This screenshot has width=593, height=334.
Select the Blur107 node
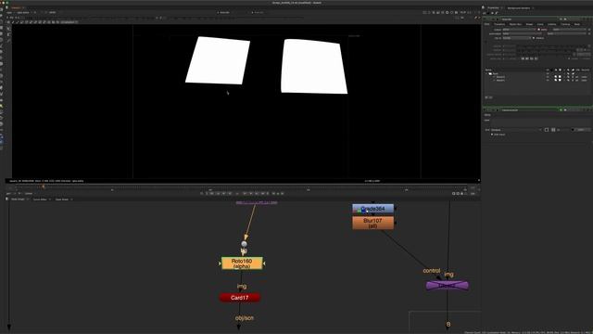tap(372, 223)
